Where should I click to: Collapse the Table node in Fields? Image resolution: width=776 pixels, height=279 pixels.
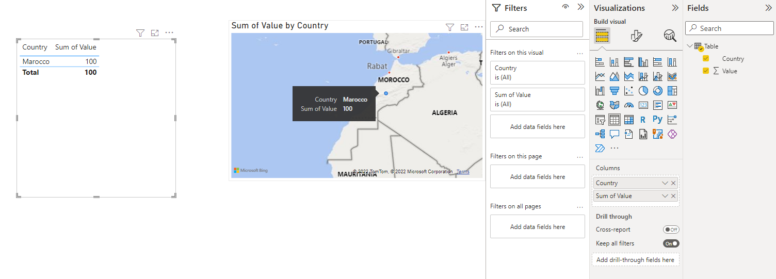pyautogui.click(x=690, y=46)
